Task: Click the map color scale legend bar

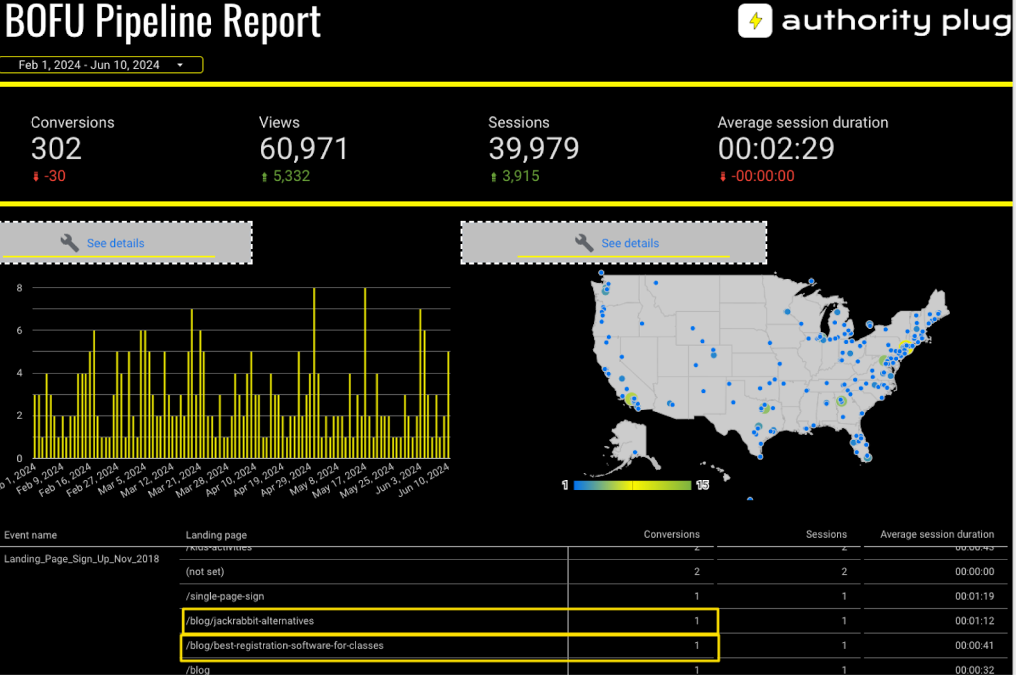Action: [x=632, y=485]
